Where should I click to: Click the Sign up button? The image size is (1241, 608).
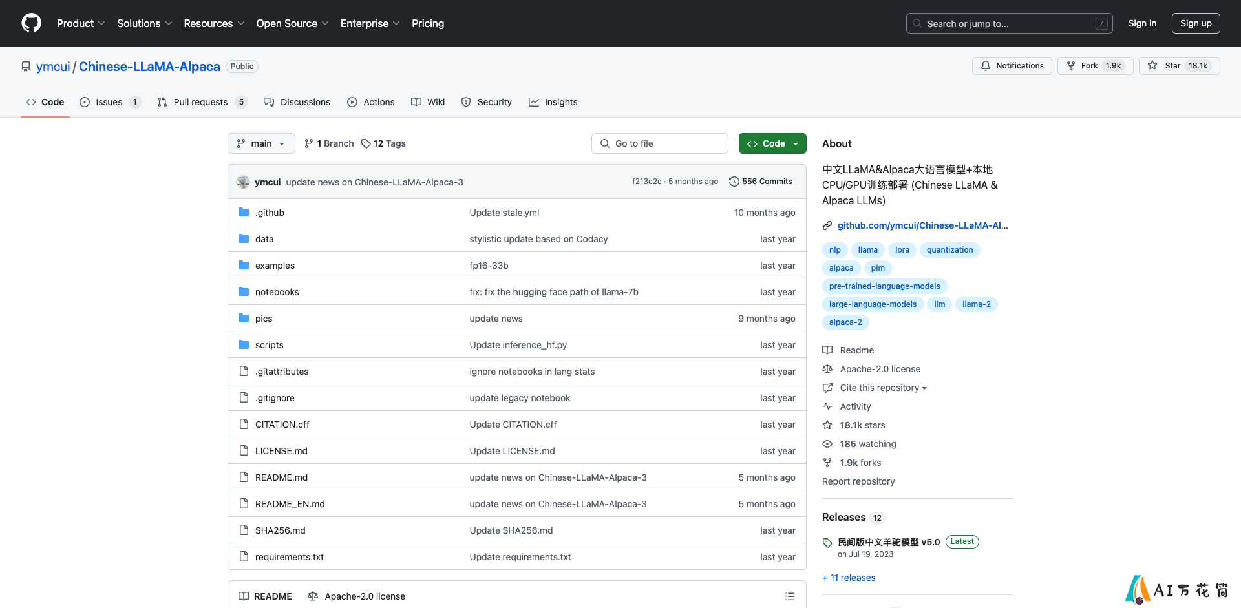[x=1196, y=23]
